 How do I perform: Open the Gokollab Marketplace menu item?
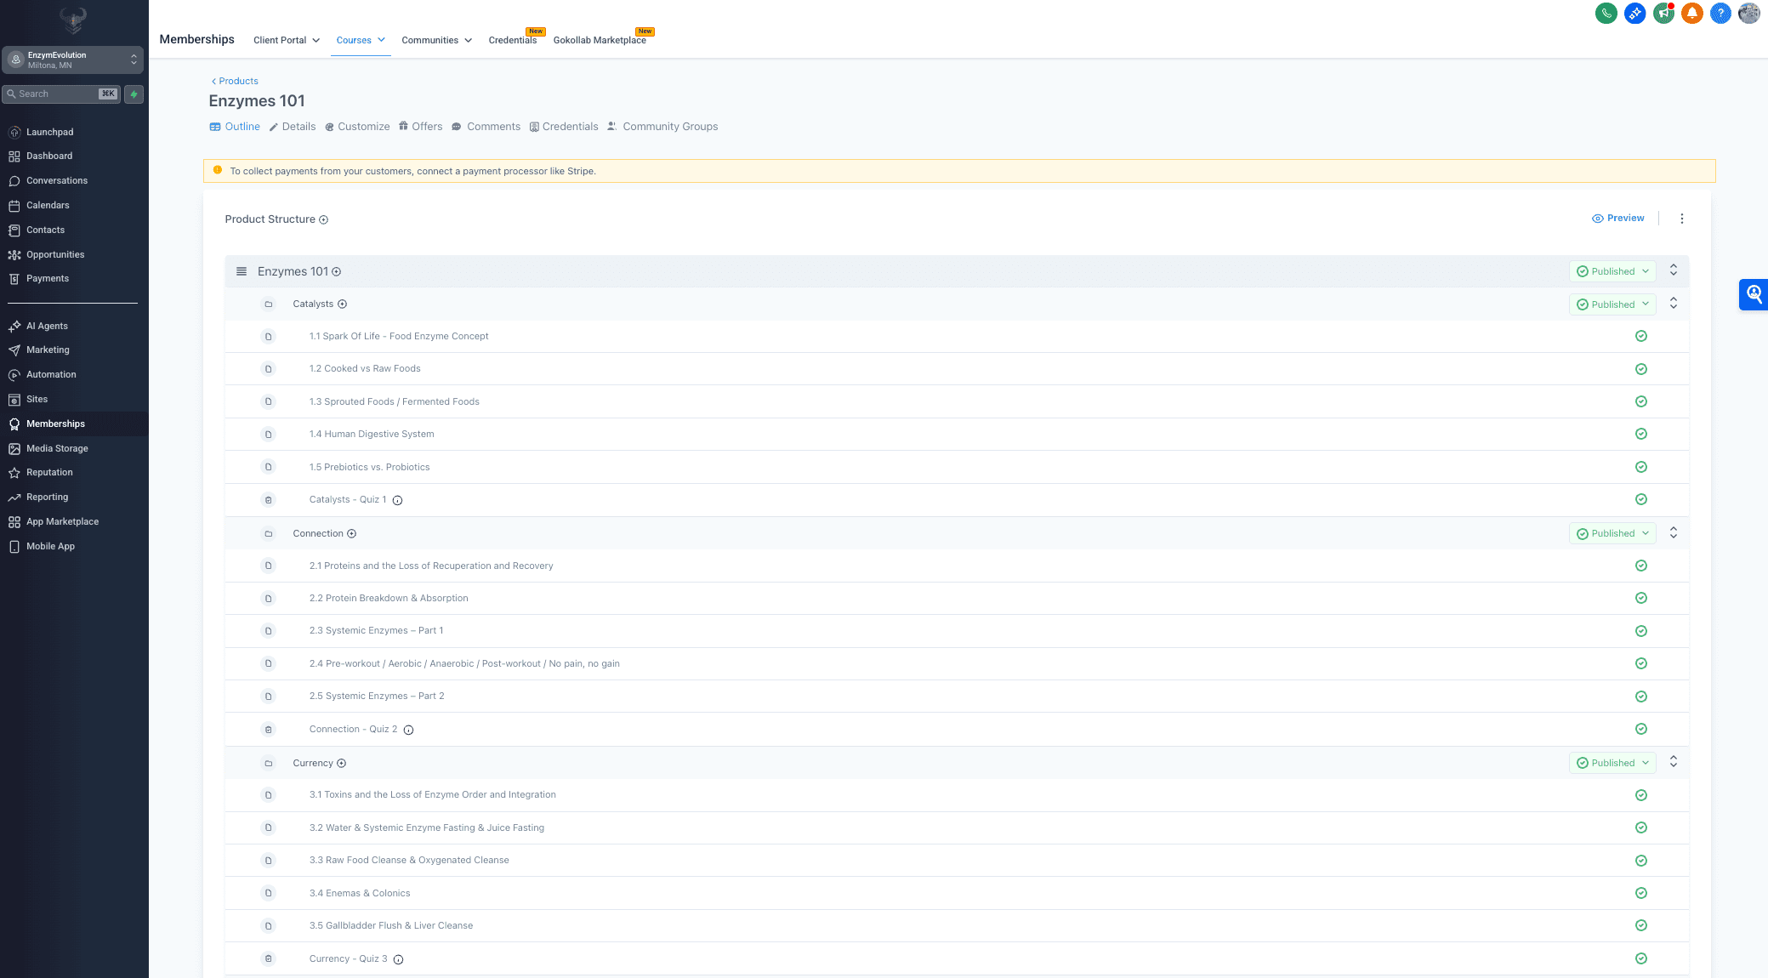pos(602,39)
